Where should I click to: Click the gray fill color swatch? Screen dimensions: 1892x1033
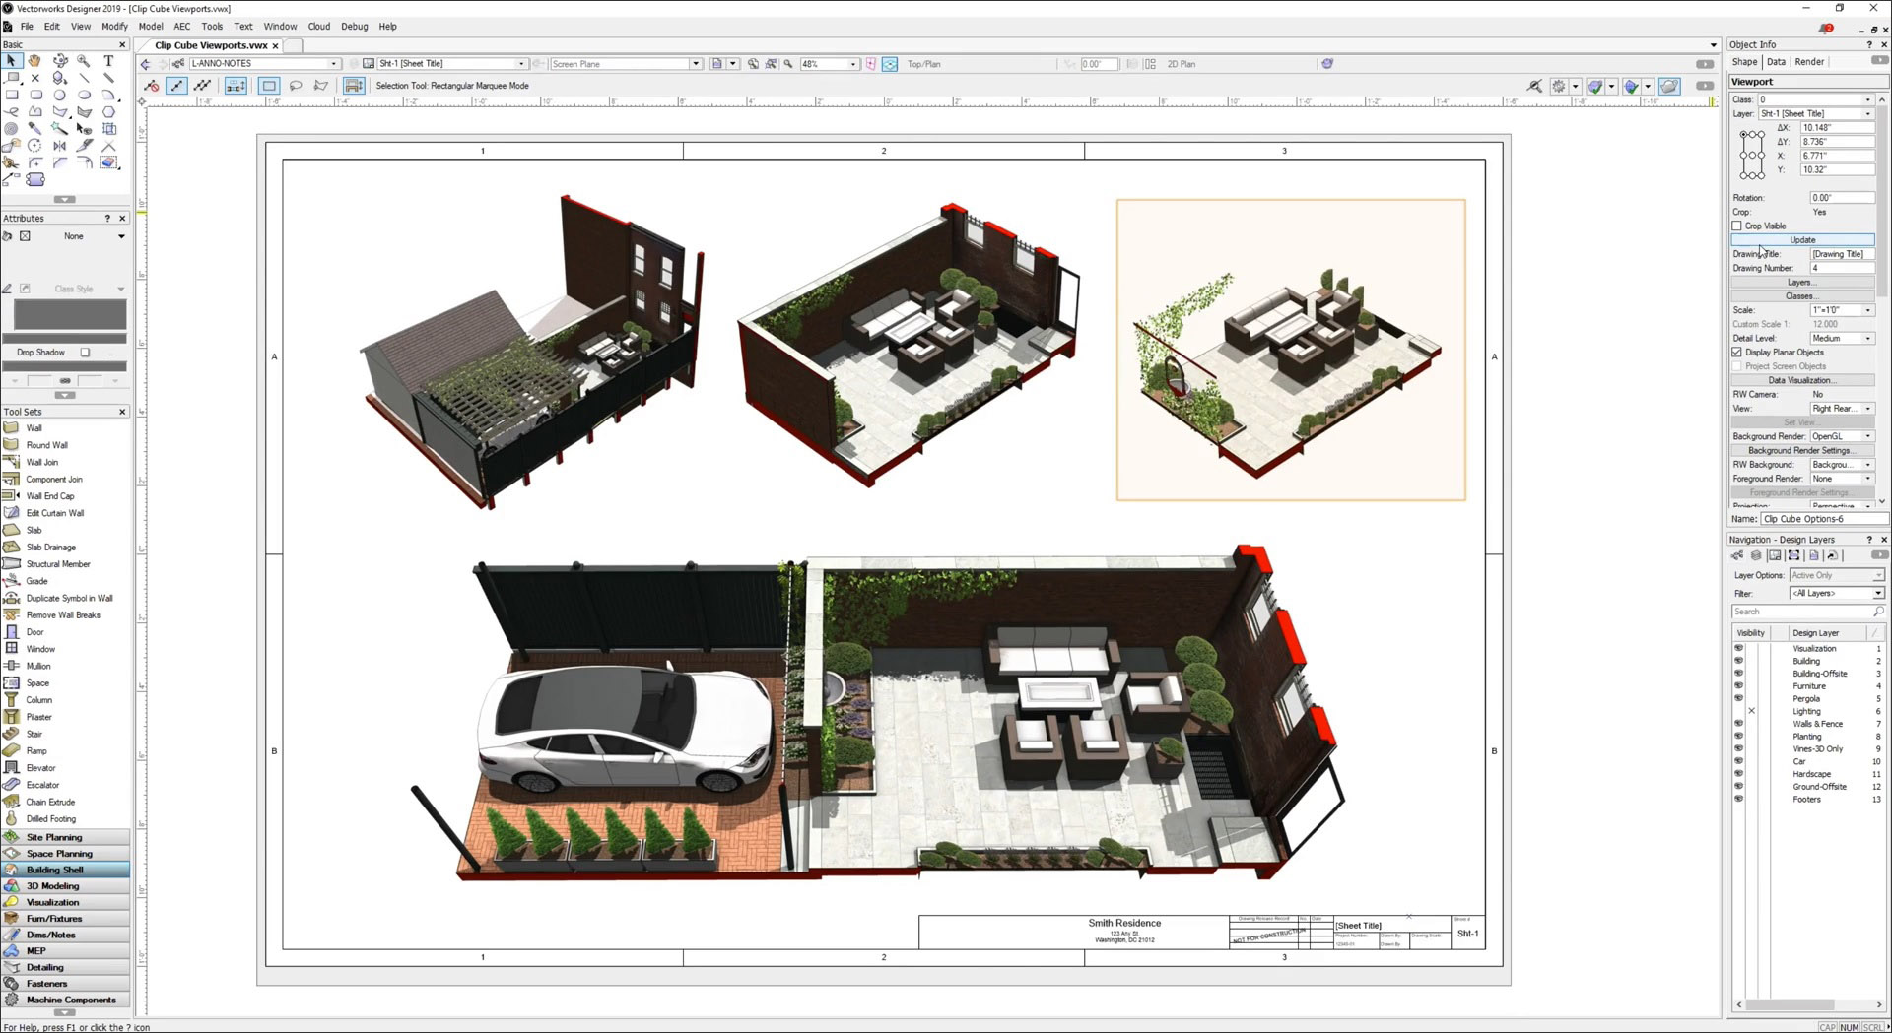point(69,315)
